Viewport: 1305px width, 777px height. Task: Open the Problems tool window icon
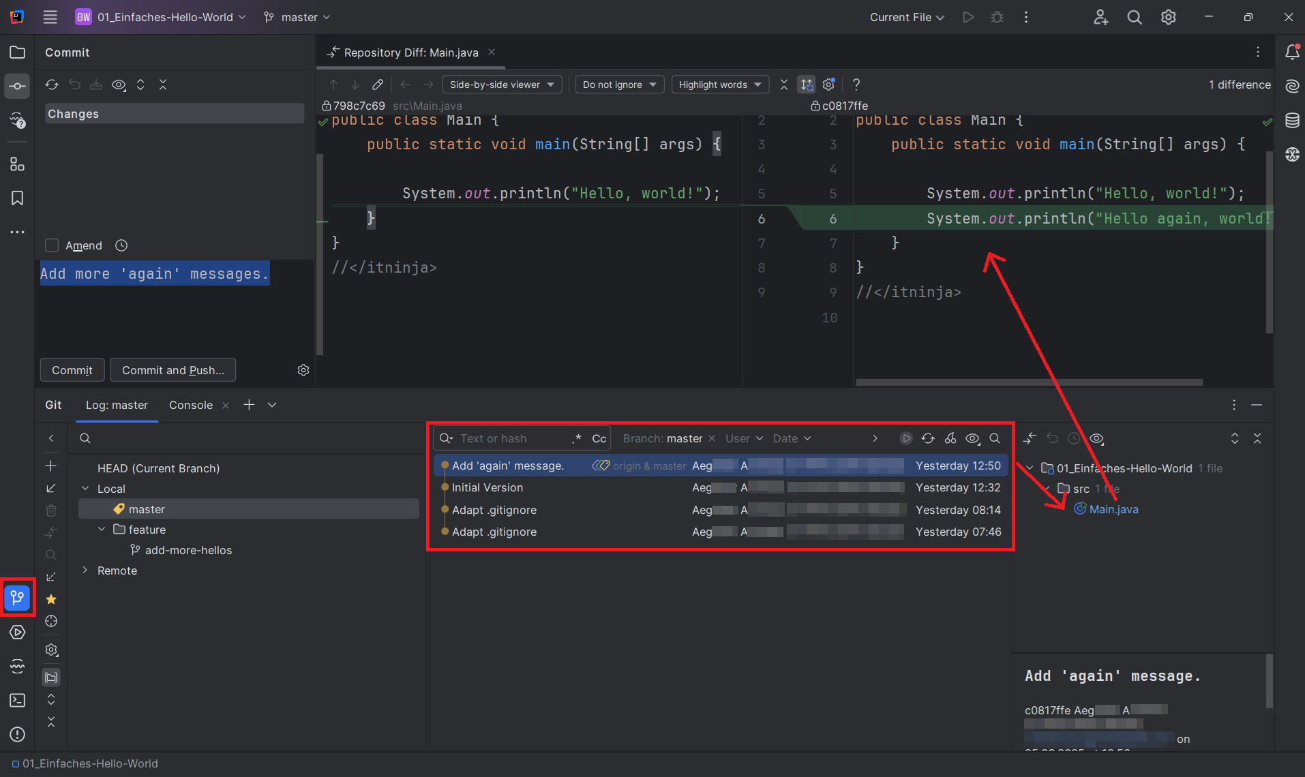click(x=17, y=734)
